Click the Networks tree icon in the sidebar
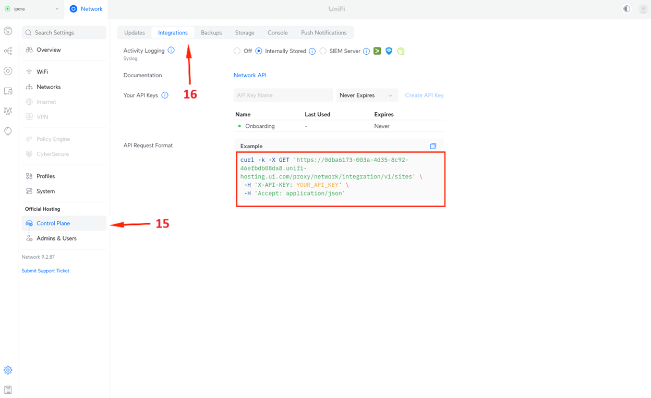This screenshot has height=398, width=651. (29, 87)
